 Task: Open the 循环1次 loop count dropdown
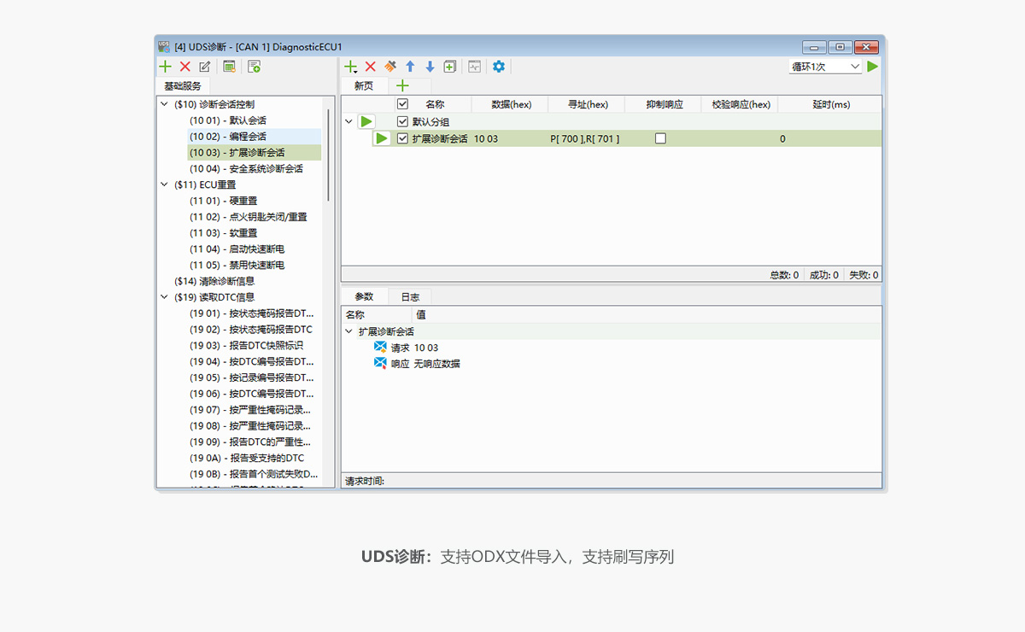825,67
